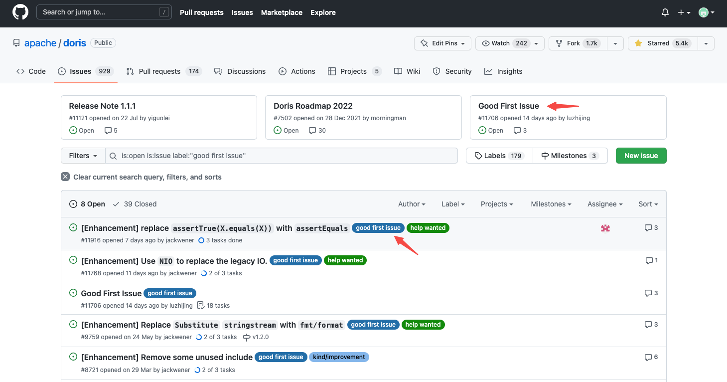This screenshot has width=727, height=382.
Task: Click the pin icon on Edit Pins
Action: tap(425, 43)
